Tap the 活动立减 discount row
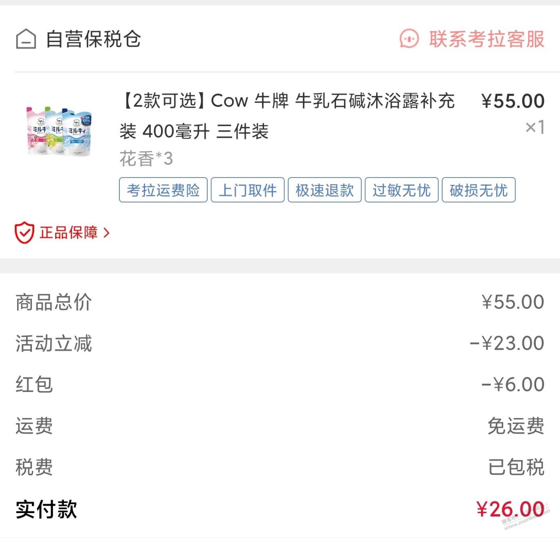The height and width of the screenshot is (538, 560). coord(54,343)
